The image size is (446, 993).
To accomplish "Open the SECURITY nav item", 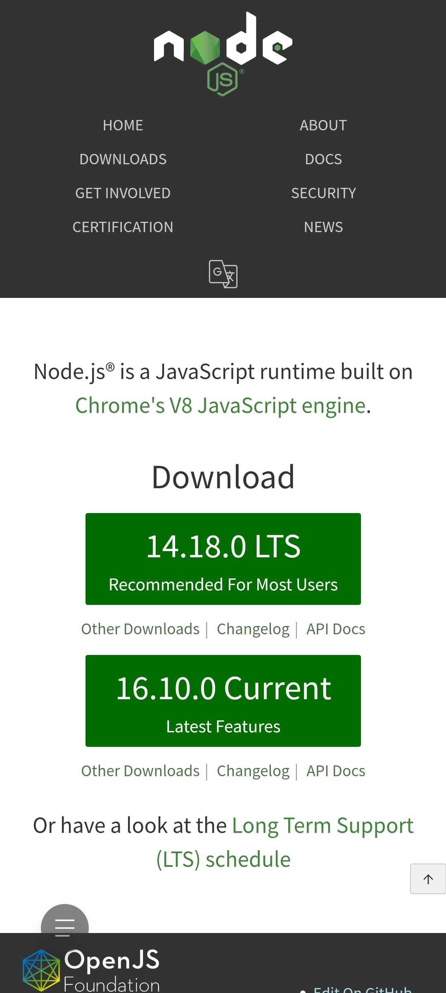I will pos(323,193).
